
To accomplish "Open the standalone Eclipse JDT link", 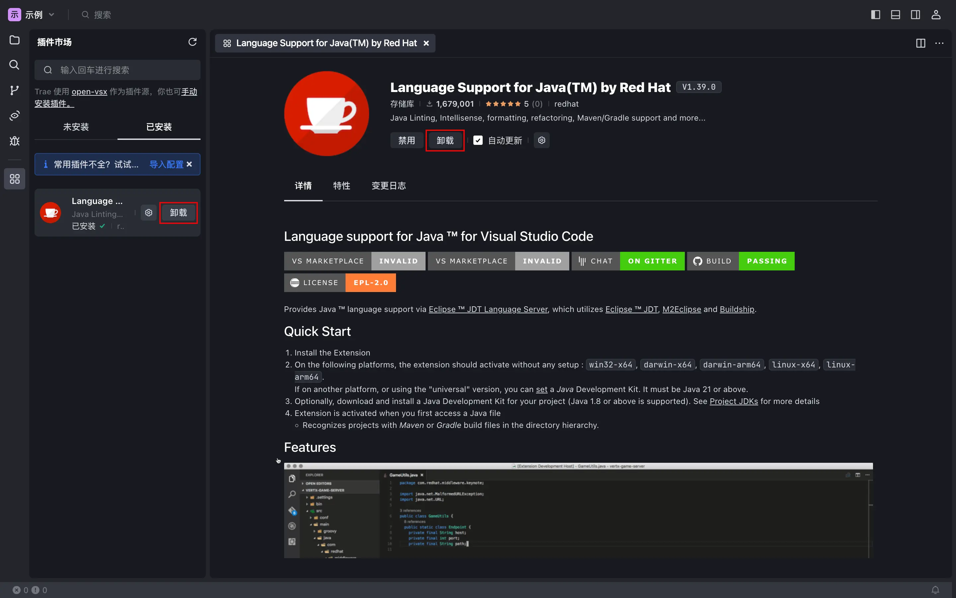I will 631,309.
